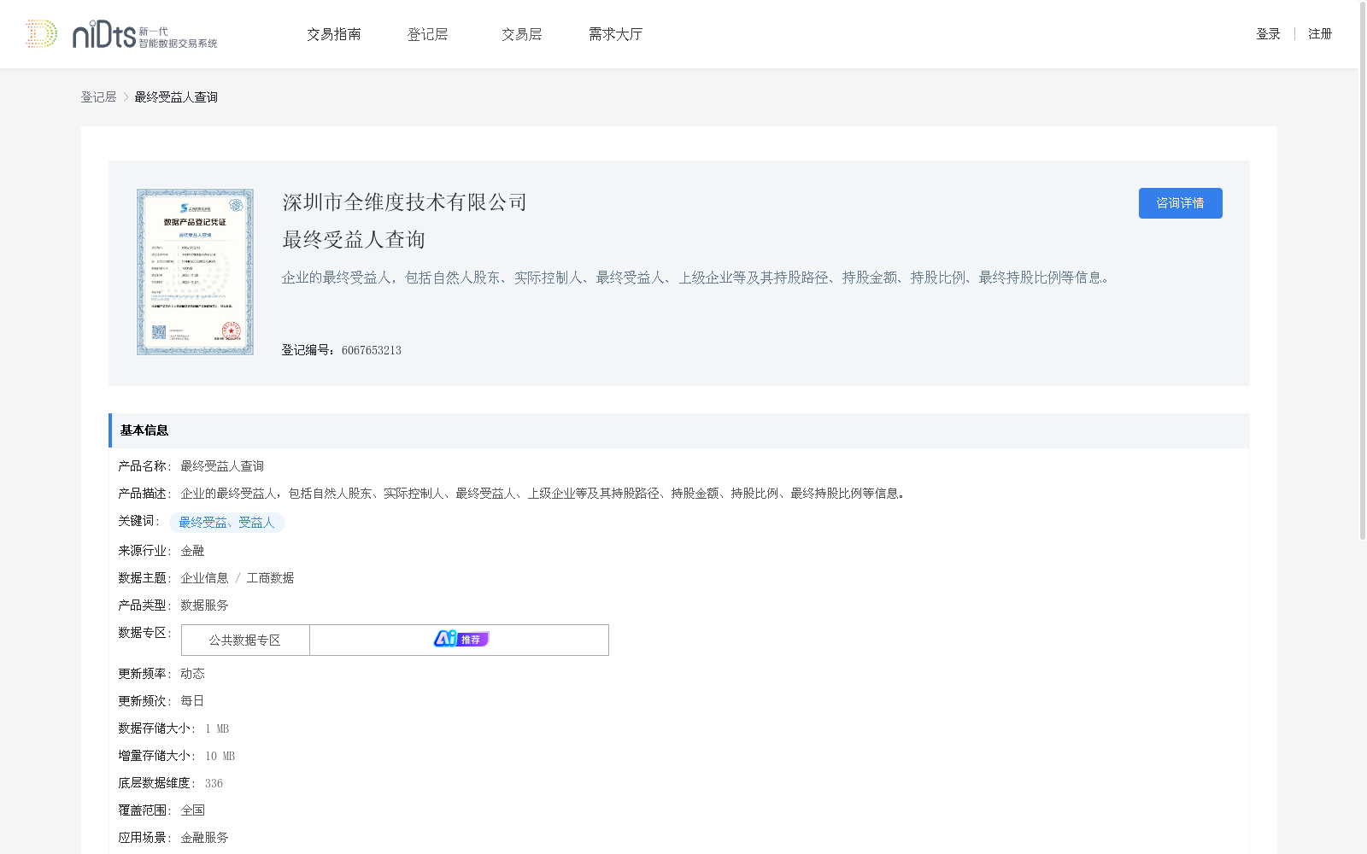
Task: Click the QR code on the certificate
Action: pyautogui.click(x=158, y=334)
